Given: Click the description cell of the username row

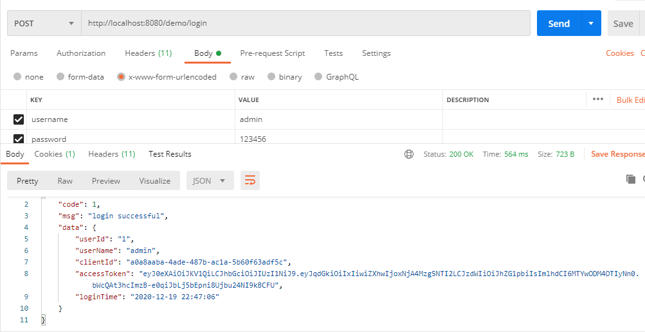Looking at the screenshot, I should pyautogui.click(x=544, y=119).
